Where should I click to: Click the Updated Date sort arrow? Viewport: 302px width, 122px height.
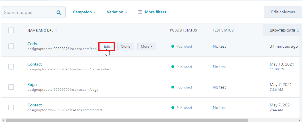(298, 30)
